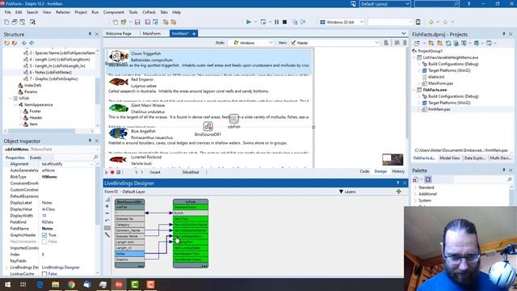The width and height of the screenshot is (517, 291).
Task: Switch to the Events tab in Object Inspector
Action: pos(36,158)
